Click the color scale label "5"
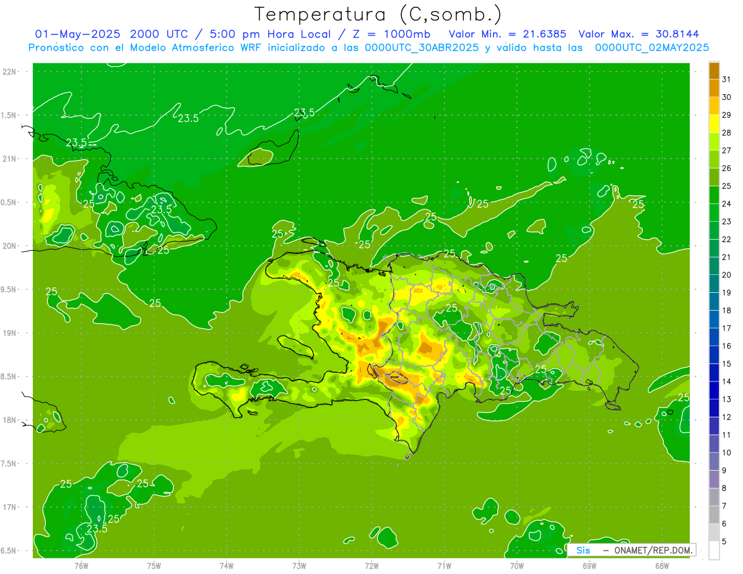Screen dimensions: 743x574 coord(724,542)
